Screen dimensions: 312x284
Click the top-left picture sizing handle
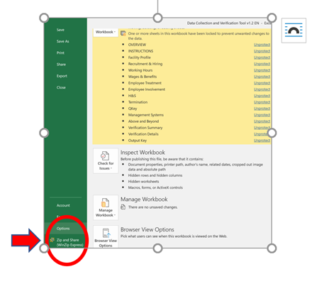point(44,18)
